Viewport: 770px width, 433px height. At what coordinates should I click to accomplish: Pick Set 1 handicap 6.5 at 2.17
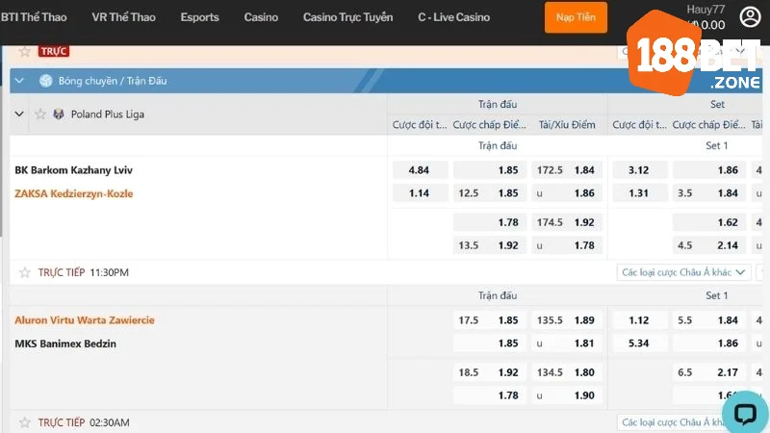pos(709,372)
